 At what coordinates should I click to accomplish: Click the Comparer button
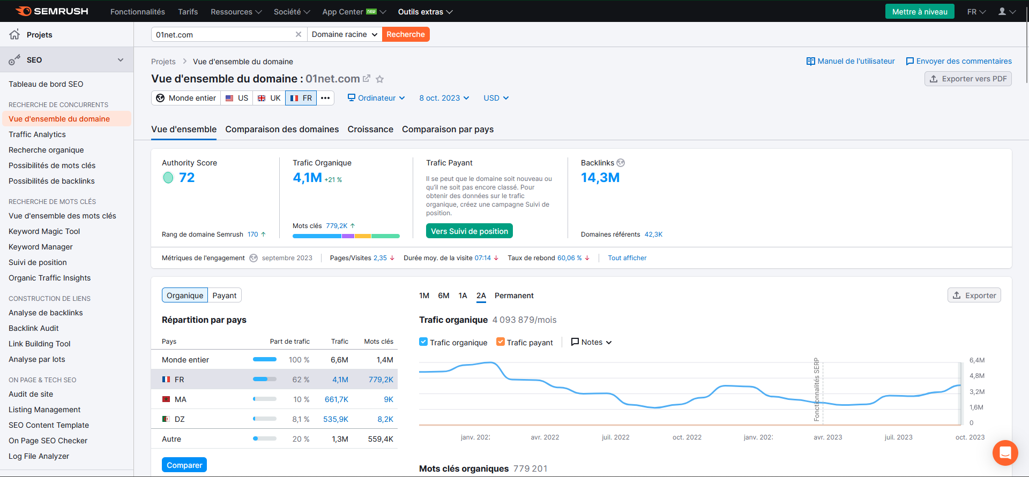point(184,465)
